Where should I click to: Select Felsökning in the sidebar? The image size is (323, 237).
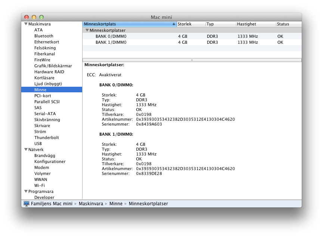(45, 48)
